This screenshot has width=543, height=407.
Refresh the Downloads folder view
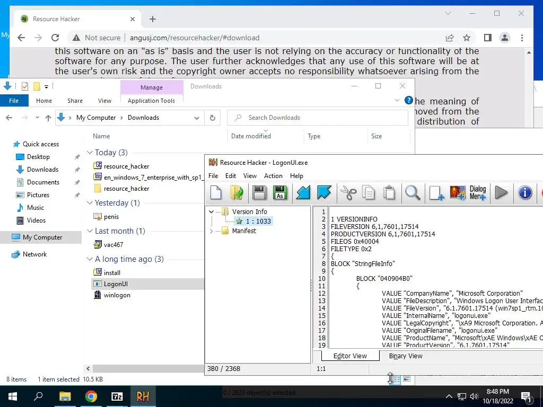point(213,118)
